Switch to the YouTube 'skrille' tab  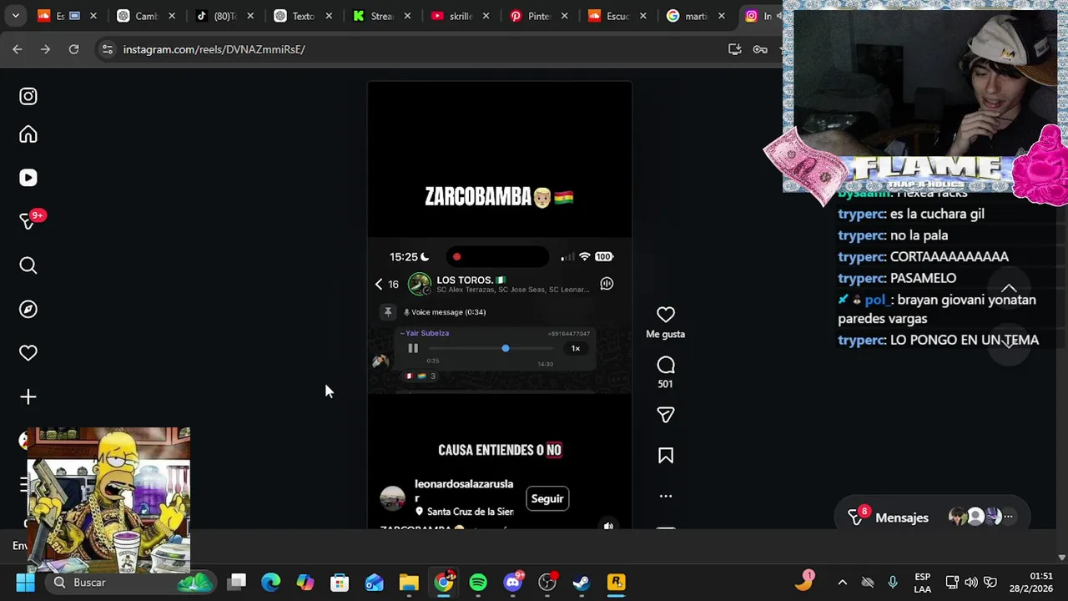coord(461,16)
